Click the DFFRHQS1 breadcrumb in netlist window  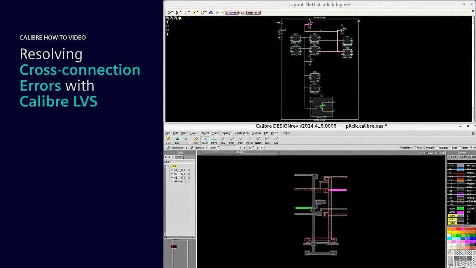232,13
